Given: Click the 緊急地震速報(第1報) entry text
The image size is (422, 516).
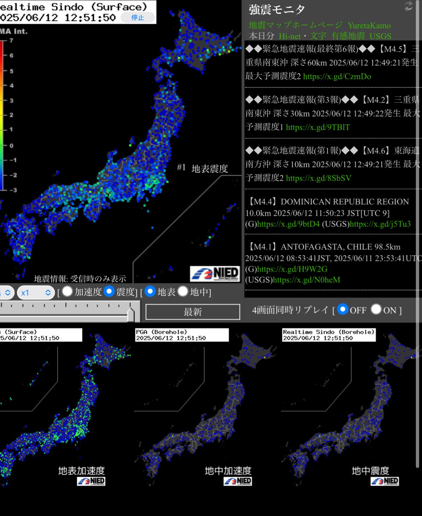Looking at the screenshot, I should pos(332,164).
